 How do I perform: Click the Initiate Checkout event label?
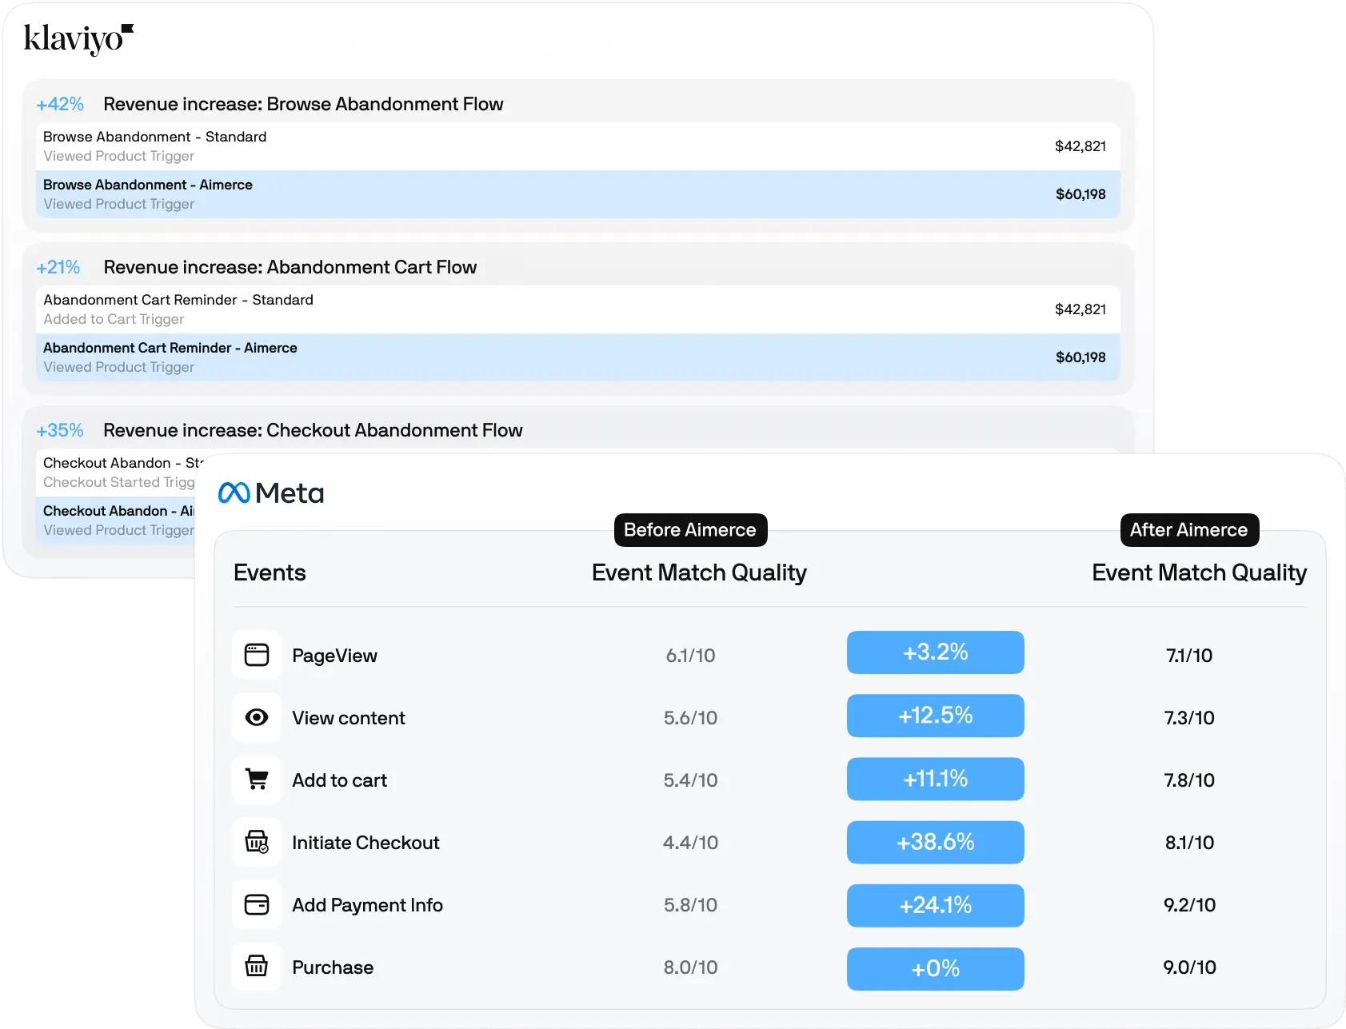[x=365, y=843]
